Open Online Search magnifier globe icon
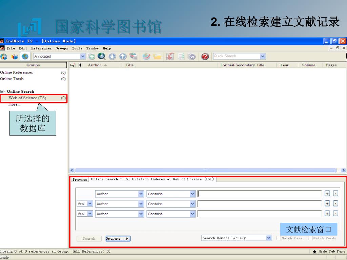347x260 pixels. point(102,56)
